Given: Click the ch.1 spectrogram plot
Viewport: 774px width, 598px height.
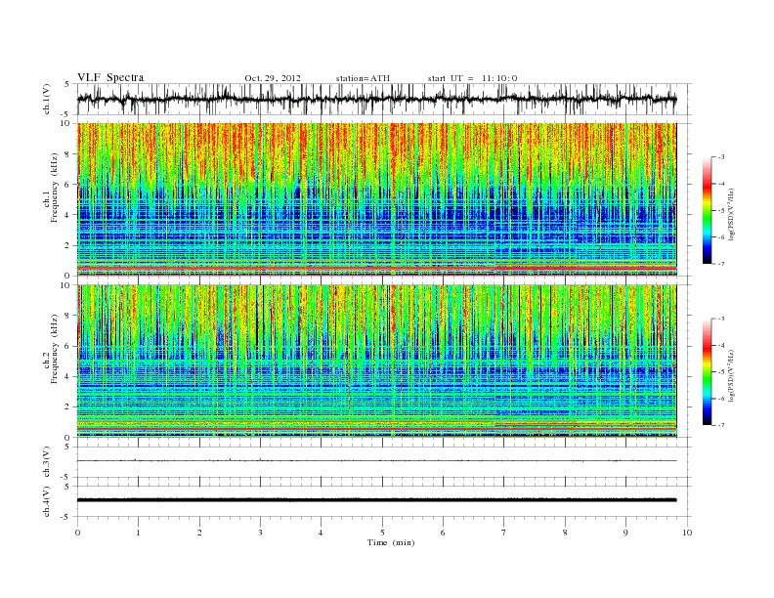Looking at the screenshot, I should click(377, 199).
